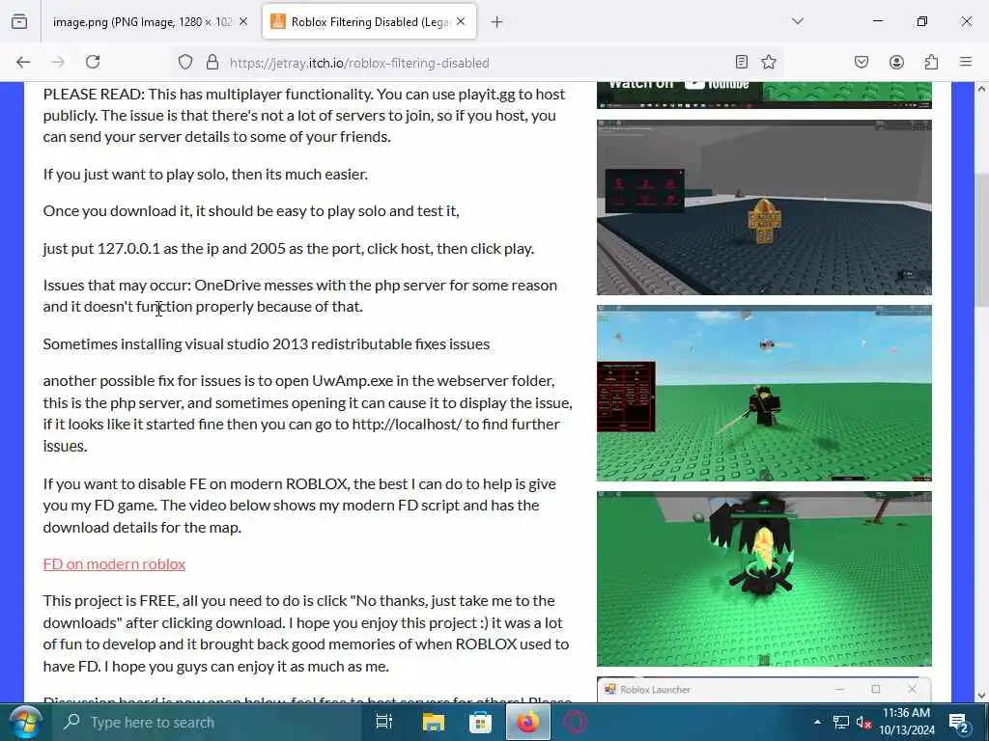Open Firefox View sidebar icon
The height and width of the screenshot is (741, 989).
[x=19, y=21]
